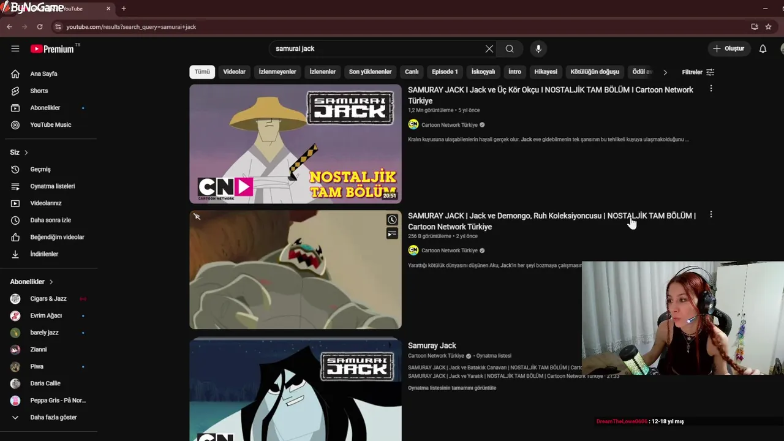This screenshot has width=784, height=441.
Task: Select the İntro chip
Action: point(514,72)
